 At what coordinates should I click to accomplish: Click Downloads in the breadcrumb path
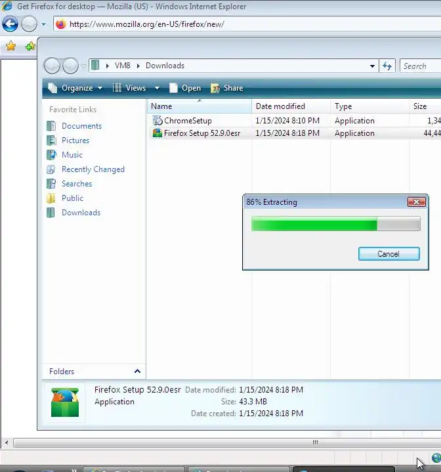tap(165, 66)
